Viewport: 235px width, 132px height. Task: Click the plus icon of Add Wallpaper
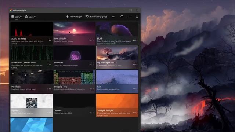(x=67, y=16)
